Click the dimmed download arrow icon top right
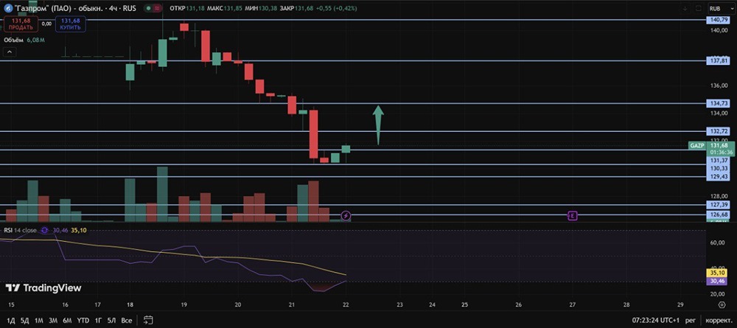Screen dimensions: 737x328 (x=685, y=8)
